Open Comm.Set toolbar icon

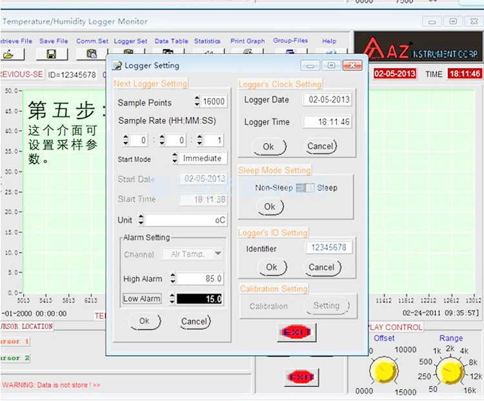point(92,54)
